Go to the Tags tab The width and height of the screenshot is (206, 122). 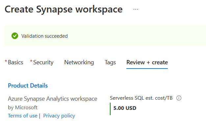(110, 62)
